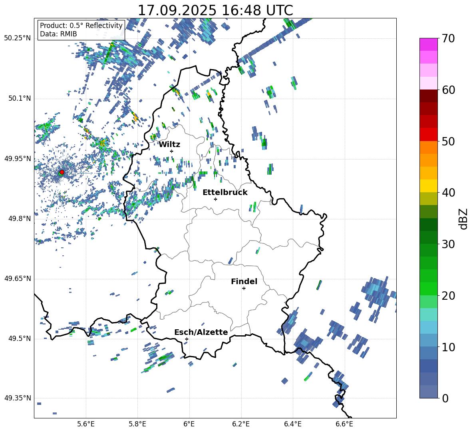Screen dimensions: 473x432
Task: Click the 49.65°N latitude label
Action: click(x=18, y=279)
